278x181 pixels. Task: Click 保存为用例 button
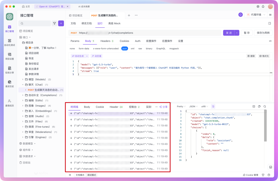[x=263, y=33]
